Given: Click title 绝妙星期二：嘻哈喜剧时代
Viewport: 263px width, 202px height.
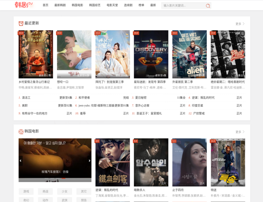Looking at the screenshot, I should click(228, 82).
